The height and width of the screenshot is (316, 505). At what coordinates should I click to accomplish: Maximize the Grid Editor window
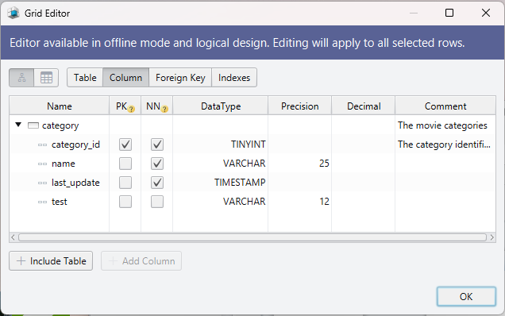449,13
